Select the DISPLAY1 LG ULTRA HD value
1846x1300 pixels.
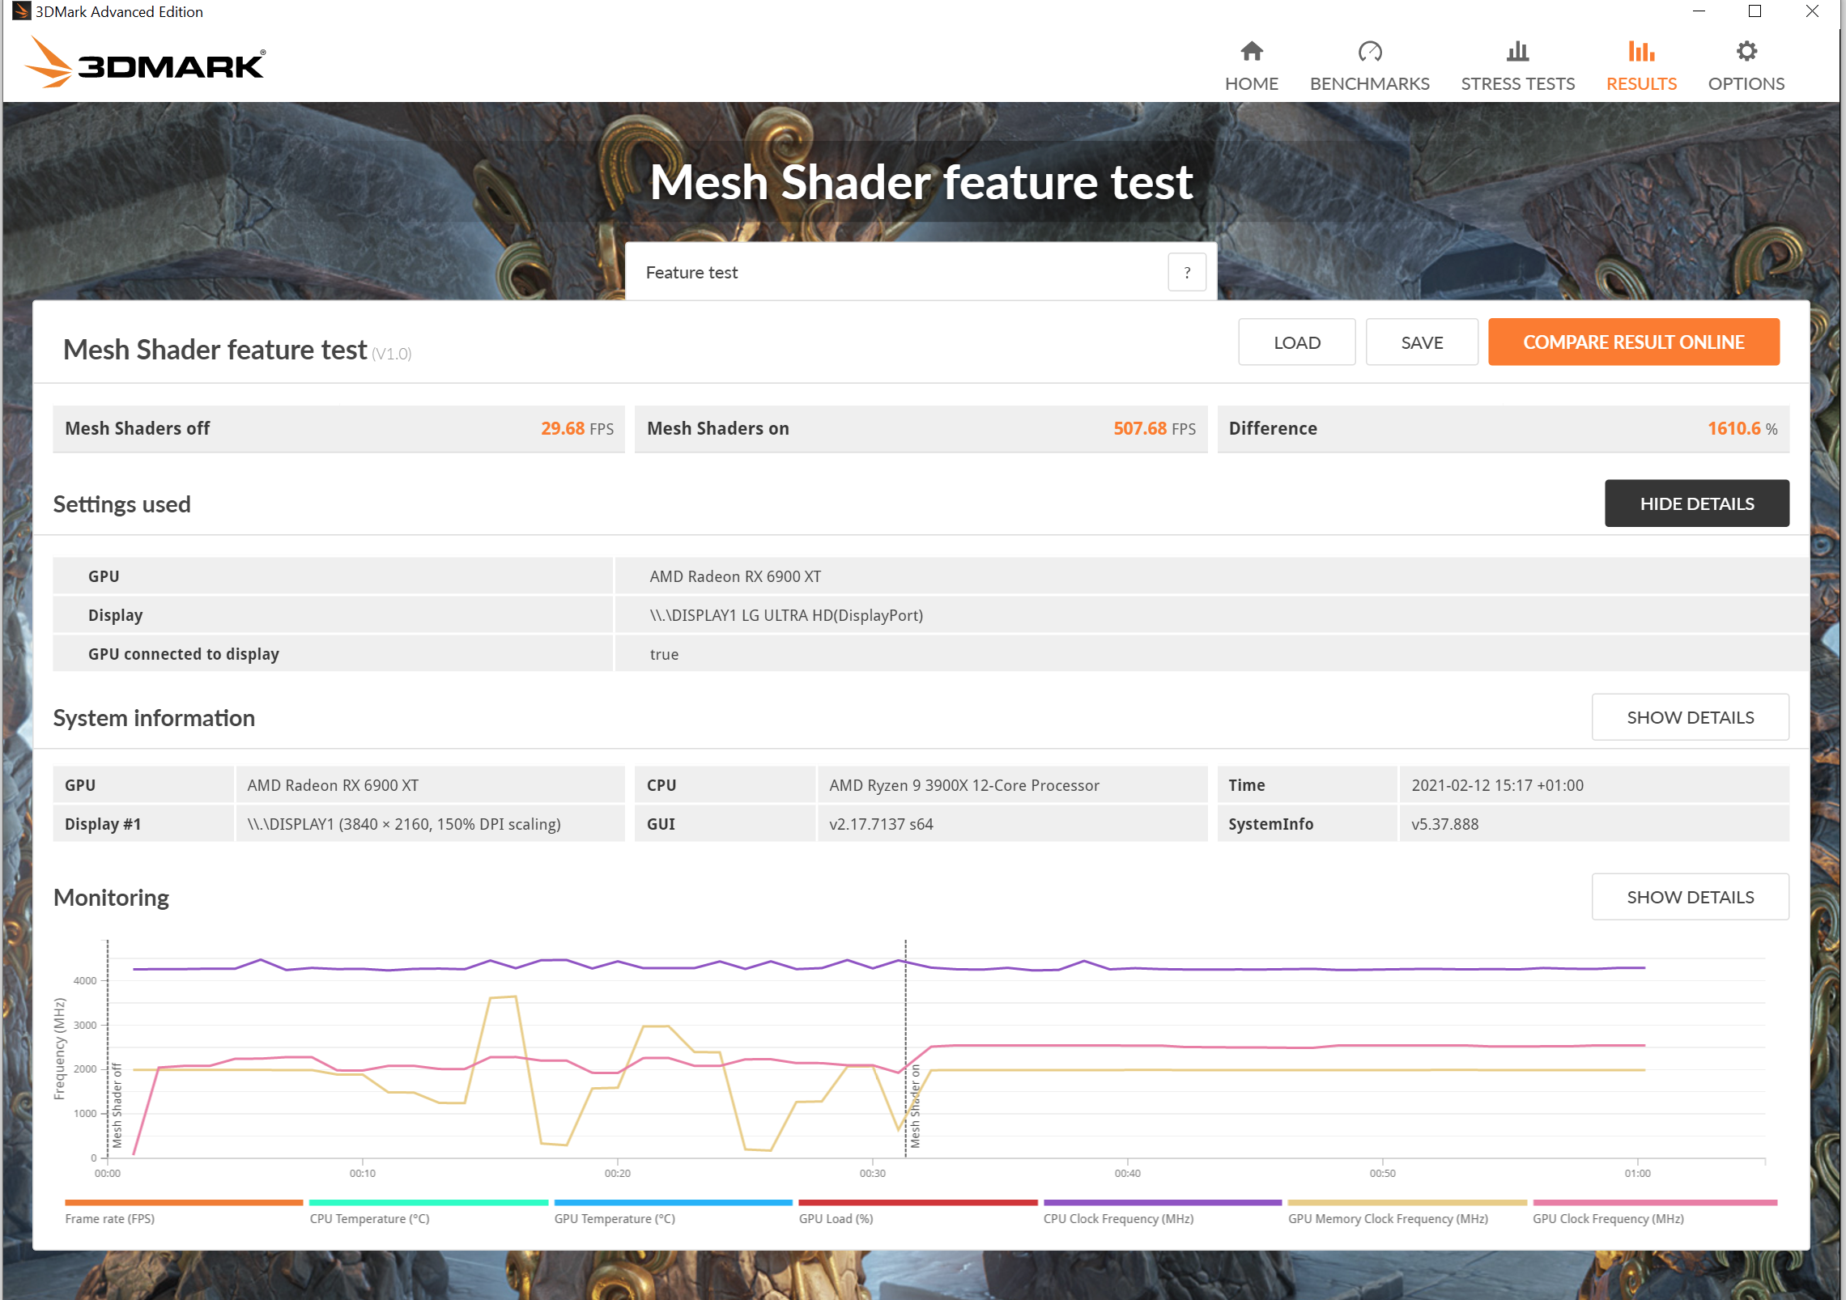pos(785,614)
